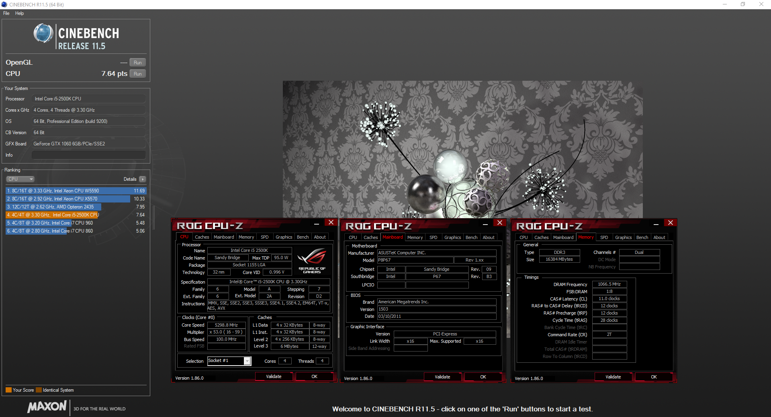Open Caches tab in first CPU-Z window

click(202, 237)
